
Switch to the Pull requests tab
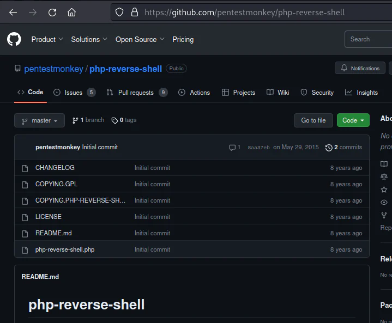[x=137, y=93]
